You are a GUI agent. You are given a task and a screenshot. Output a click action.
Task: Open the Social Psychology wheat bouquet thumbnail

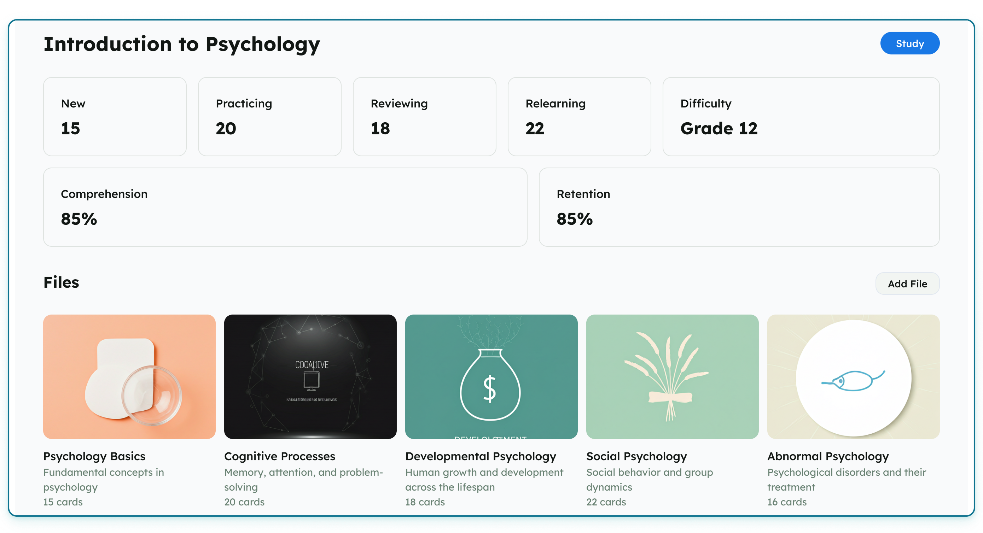tap(672, 376)
